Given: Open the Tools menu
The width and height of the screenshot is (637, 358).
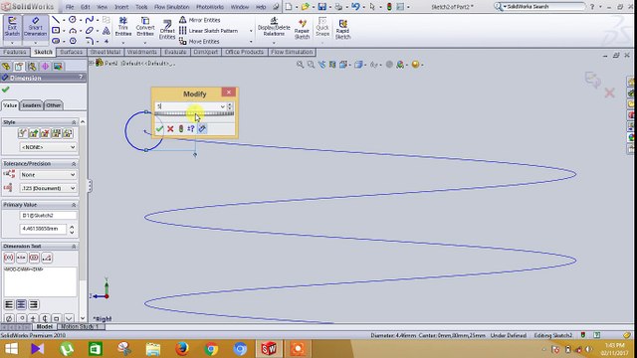Looking at the screenshot, I should [x=141, y=7].
